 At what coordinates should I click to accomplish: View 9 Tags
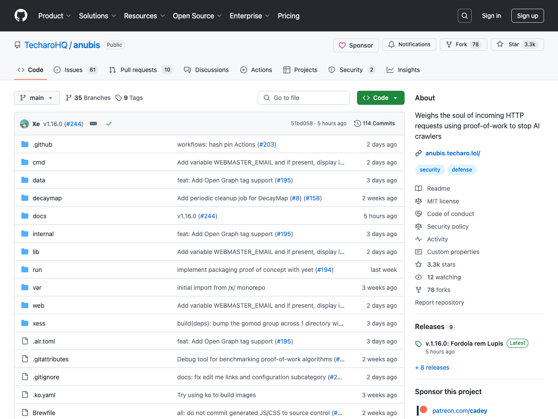(x=129, y=98)
